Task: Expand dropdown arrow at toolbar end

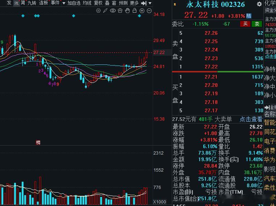Action: 150,3
